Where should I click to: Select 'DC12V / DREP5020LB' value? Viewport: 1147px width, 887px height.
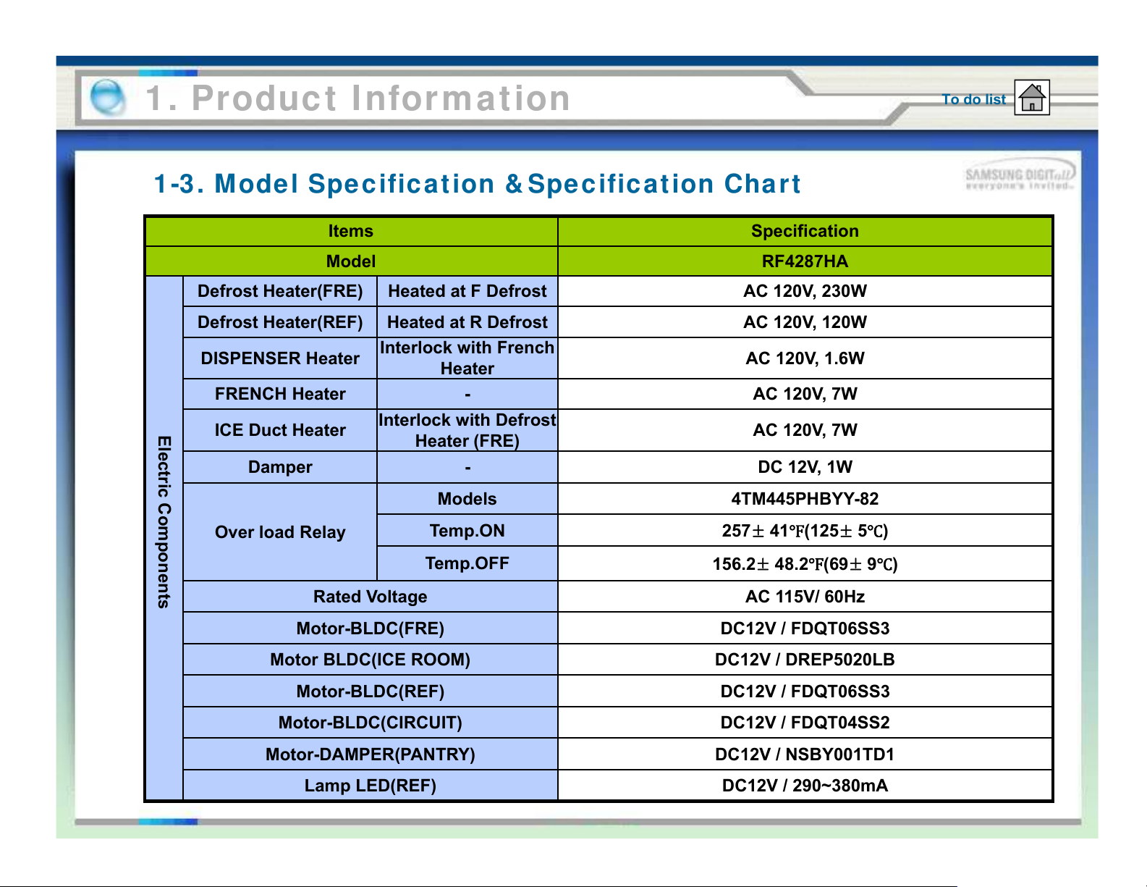point(805,660)
